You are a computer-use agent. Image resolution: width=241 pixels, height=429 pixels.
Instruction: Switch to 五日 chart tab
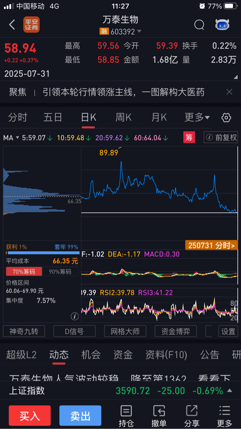tap(53, 118)
